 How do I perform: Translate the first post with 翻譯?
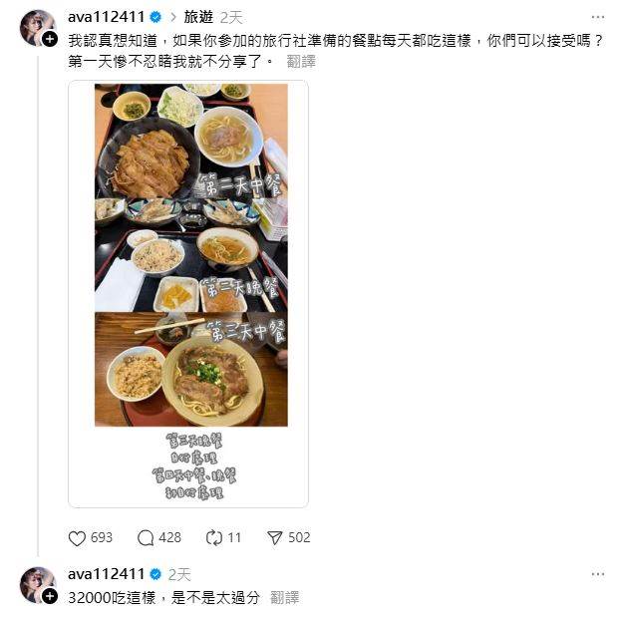(x=301, y=61)
